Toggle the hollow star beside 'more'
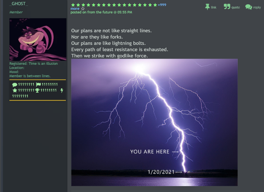 pyautogui.click(x=83, y=8)
